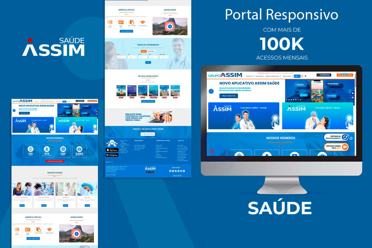Image resolution: width=372 pixels, height=248 pixels.
Task: Toggle the high-contrast icon in the monitor's navbar
Action: [x=305, y=76]
